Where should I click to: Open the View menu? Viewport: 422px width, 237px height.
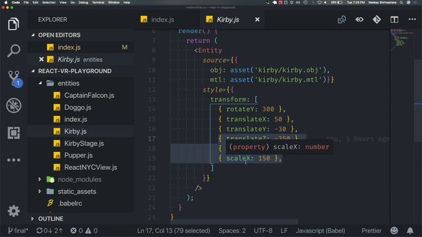tap(63, 3)
